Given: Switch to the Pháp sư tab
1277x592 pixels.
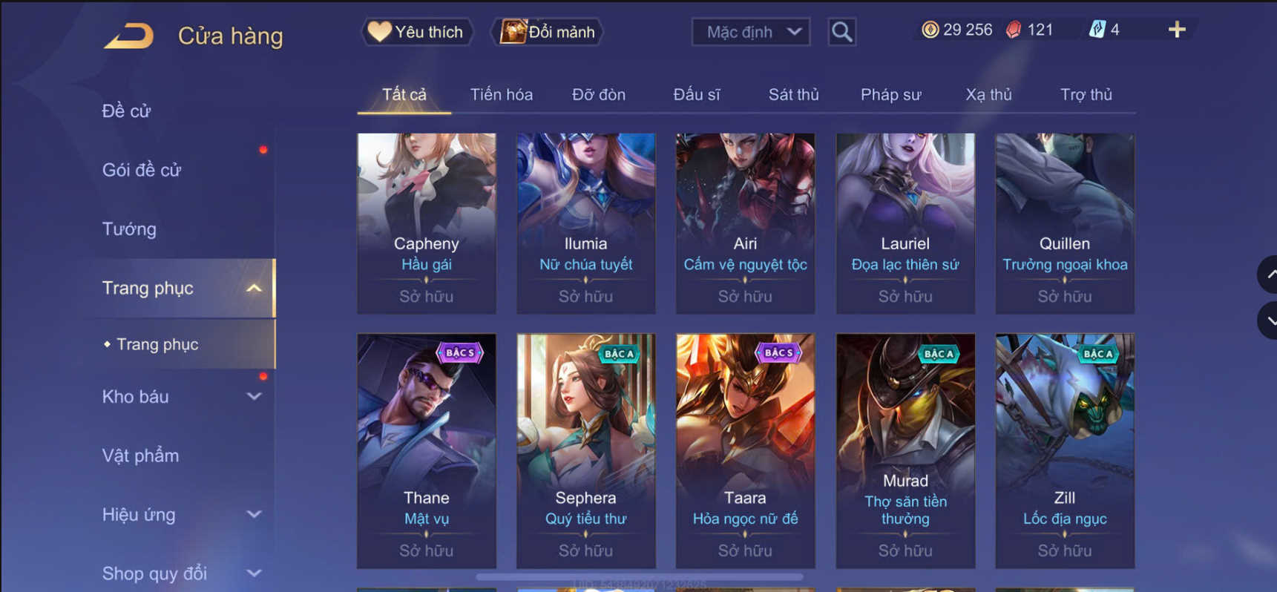Looking at the screenshot, I should tap(890, 95).
